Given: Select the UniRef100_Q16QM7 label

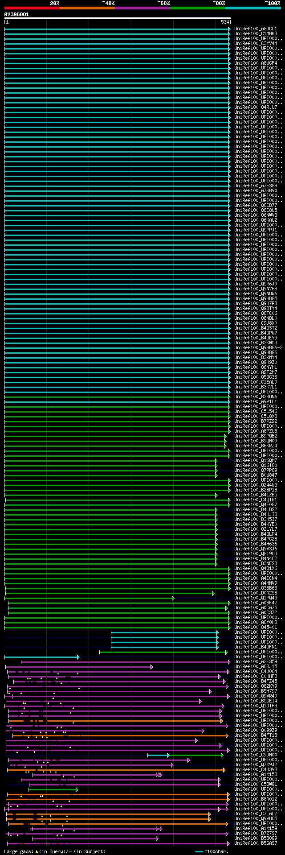Looking at the screenshot, I should (x=256, y=460).
